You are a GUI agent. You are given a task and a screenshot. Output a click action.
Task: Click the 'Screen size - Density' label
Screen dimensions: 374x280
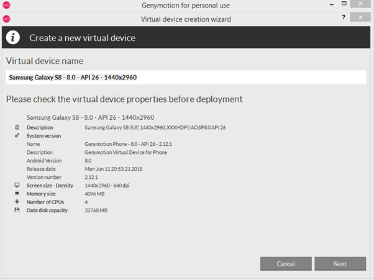(x=50, y=186)
